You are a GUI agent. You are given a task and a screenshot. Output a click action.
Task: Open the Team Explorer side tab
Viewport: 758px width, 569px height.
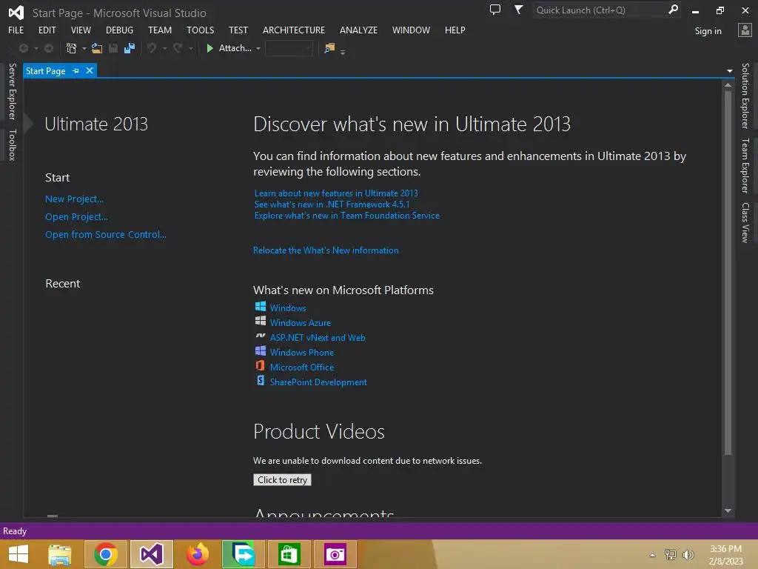pyautogui.click(x=745, y=165)
